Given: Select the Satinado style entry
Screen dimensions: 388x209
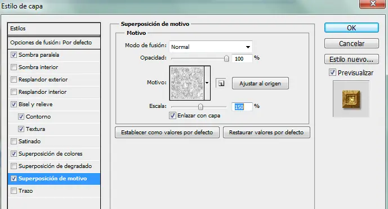Looking at the screenshot, I should (x=29, y=141).
